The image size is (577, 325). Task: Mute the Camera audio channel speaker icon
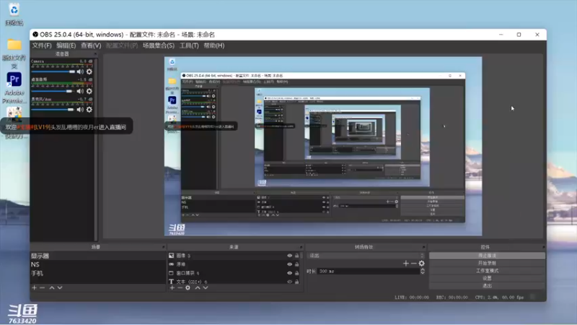[80, 71]
